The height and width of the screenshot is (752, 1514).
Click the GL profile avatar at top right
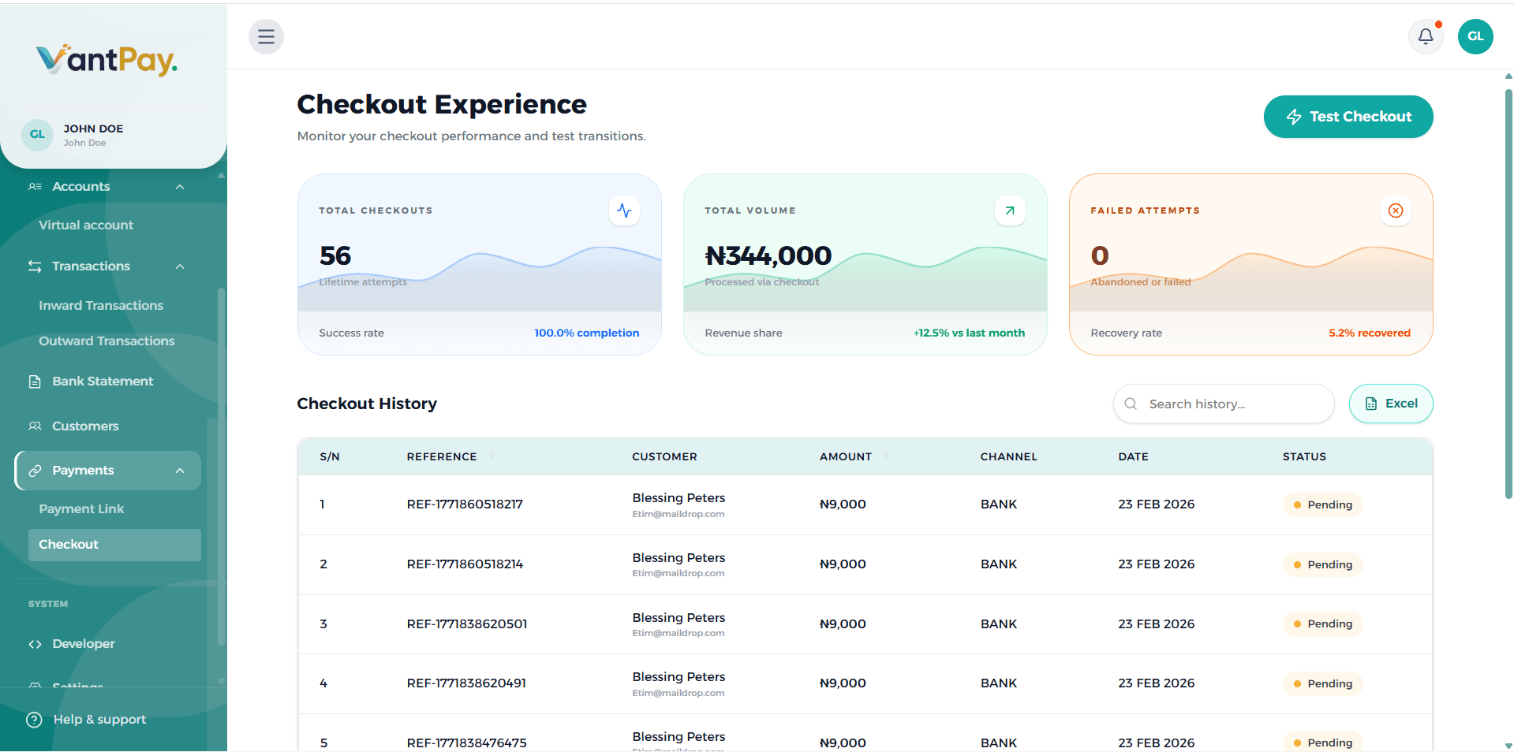(x=1475, y=36)
